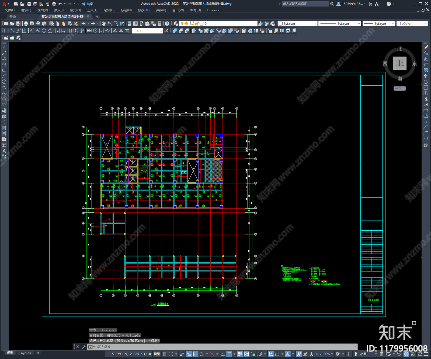Open the QuickCalc calculator icon
The image size is (431, 359).
point(160,24)
